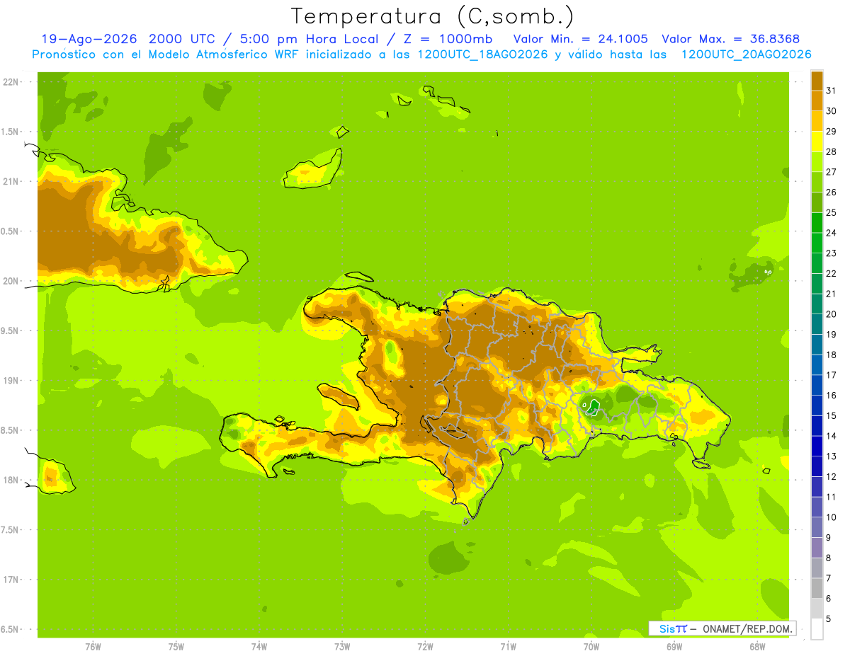This screenshot has width=850, height=656.
Task: Click the gold legend swatch between 29 and 30
Action: (x=817, y=121)
